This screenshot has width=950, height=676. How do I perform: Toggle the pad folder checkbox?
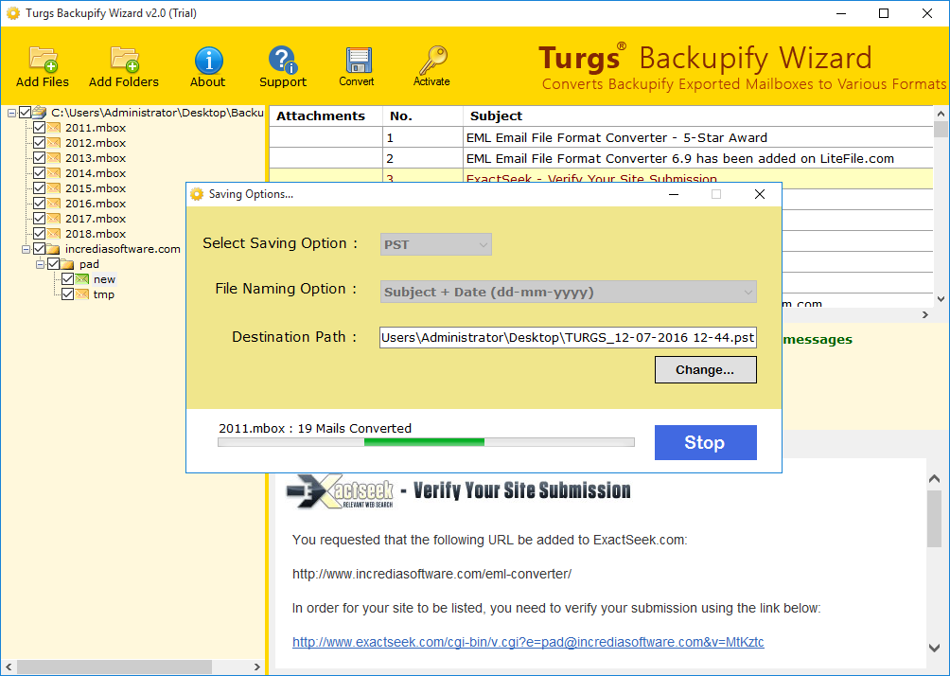[x=53, y=264]
